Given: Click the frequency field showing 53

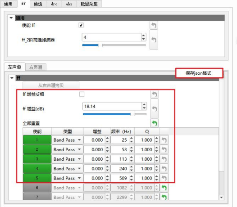Looking at the screenshot, I should click(x=120, y=149).
